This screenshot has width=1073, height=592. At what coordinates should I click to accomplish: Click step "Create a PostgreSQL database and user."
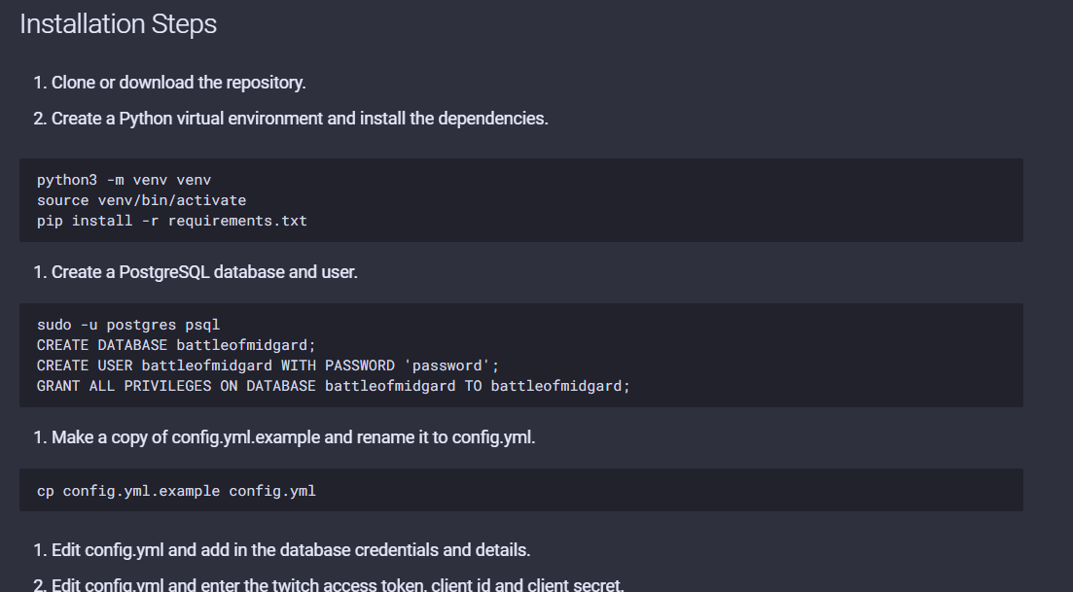(x=204, y=272)
